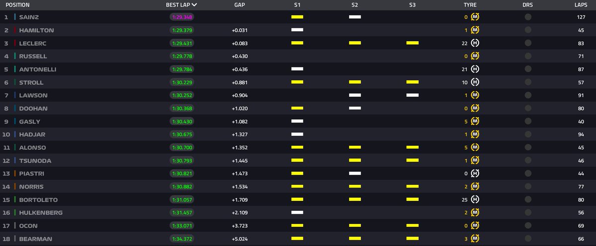Click the S2 column header
Image resolution: width=596 pixels, height=246 pixels.
click(355, 5)
